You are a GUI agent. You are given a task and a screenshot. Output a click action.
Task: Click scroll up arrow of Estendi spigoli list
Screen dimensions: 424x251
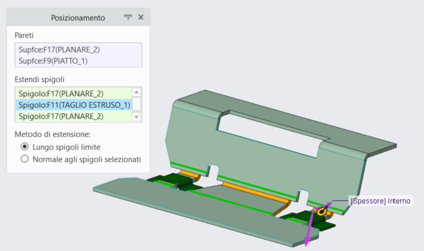click(137, 92)
